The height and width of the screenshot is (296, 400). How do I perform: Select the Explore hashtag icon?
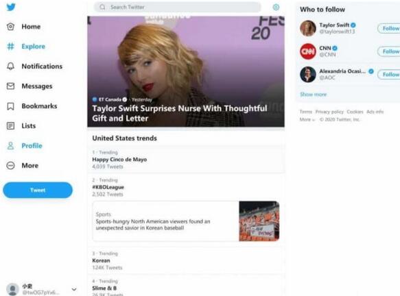10,47
